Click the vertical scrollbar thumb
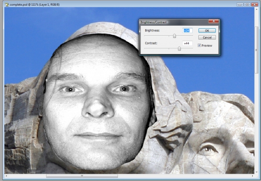261x181 pixels. tap(257, 50)
